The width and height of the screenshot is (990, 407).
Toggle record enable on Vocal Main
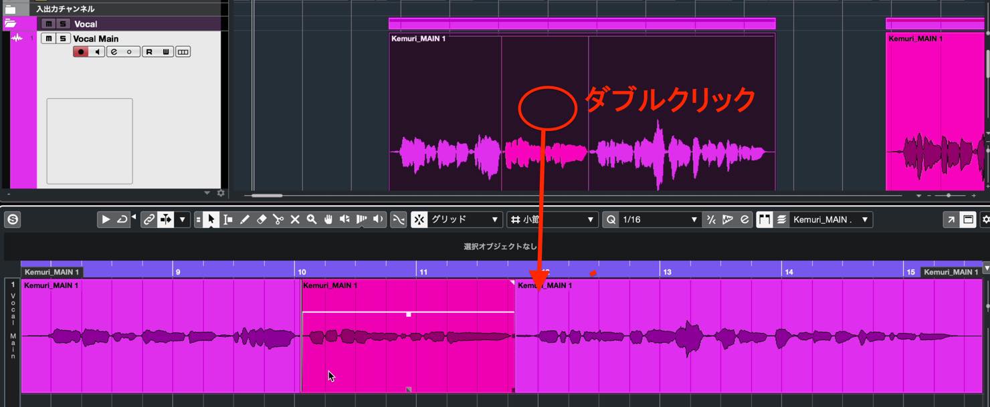point(81,51)
